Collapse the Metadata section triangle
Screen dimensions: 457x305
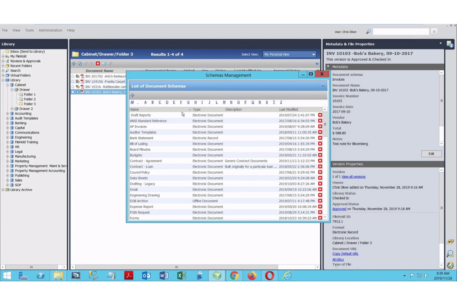click(x=328, y=66)
